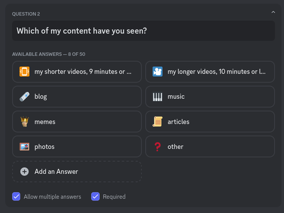Click the framed picture emoji beside photos
This screenshot has width=284, height=213.
25,147
